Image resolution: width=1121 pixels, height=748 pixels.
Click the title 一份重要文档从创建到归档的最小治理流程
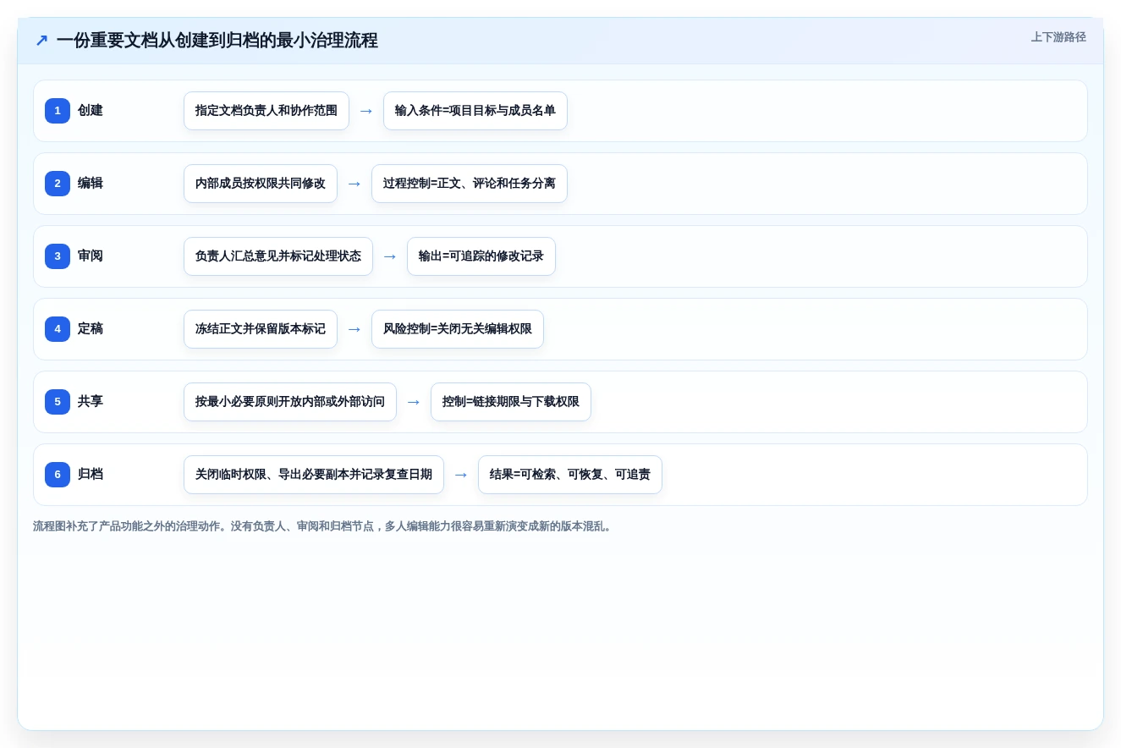point(217,41)
